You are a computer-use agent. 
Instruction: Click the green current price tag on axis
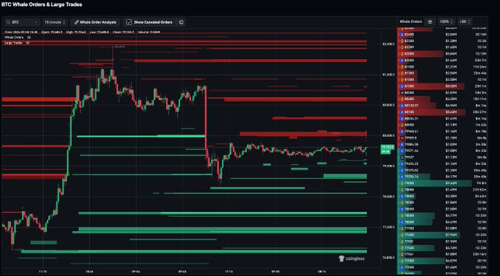click(387, 149)
